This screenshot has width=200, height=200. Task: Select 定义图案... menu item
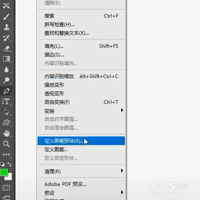coord(81,150)
